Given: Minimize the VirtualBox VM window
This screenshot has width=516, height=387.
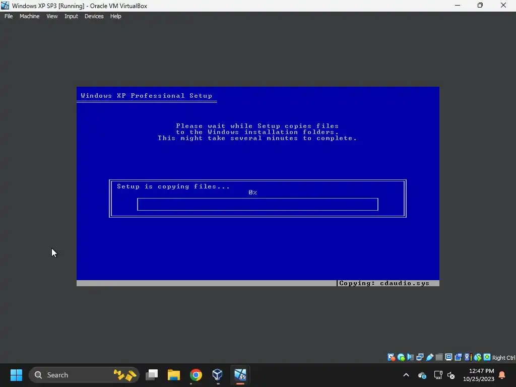Looking at the screenshot, I should point(458,6).
